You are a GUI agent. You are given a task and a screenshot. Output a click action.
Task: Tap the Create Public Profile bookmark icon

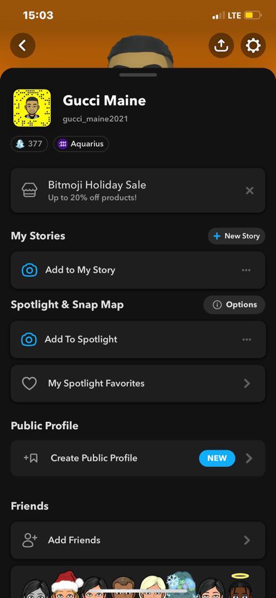coord(31,458)
